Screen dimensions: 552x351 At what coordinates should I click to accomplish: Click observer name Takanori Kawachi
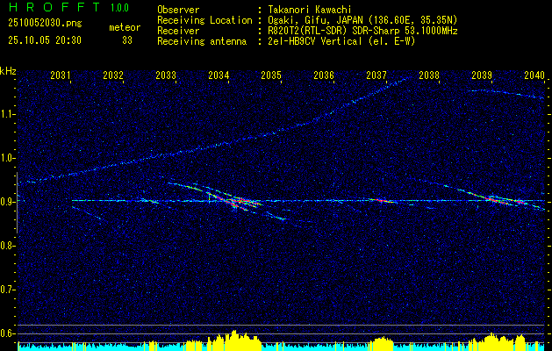[x=310, y=10]
